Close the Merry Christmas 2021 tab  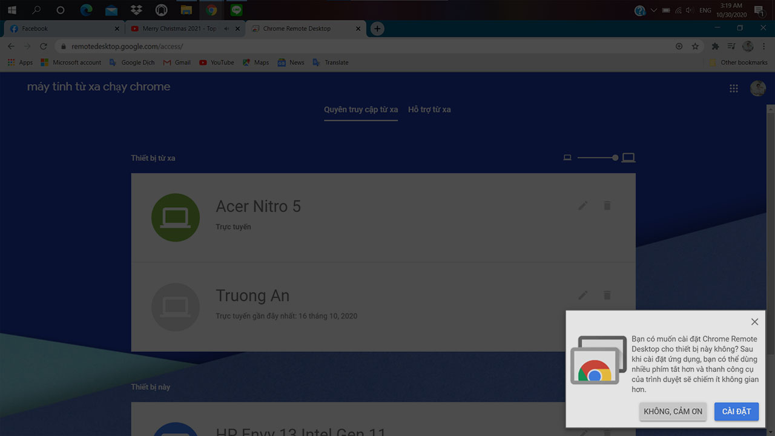[x=238, y=28]
